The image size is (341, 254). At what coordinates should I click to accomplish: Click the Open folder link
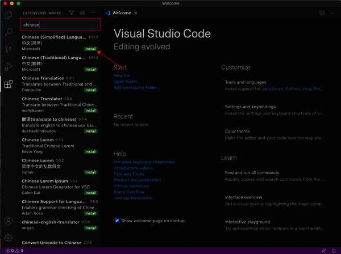click(x=126, y=82)
